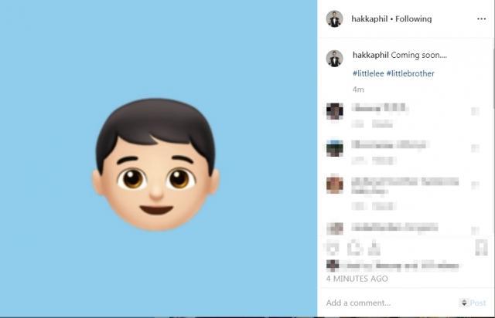Click the heart like icon below the comments
Viewport: 495px width, 318px height.
(333, 248)
